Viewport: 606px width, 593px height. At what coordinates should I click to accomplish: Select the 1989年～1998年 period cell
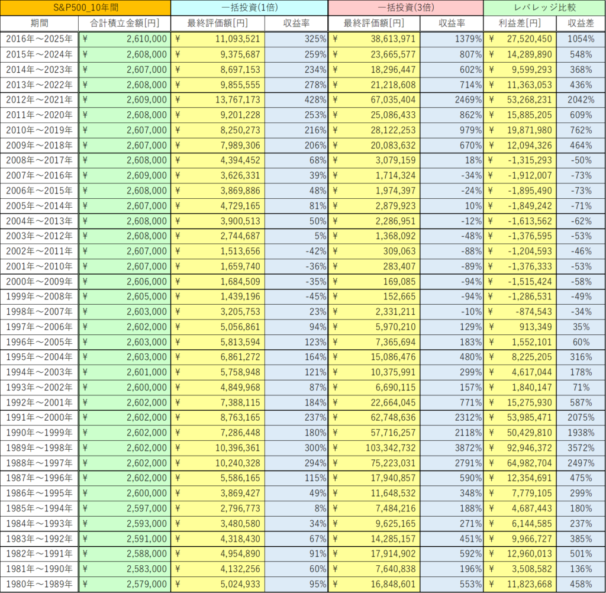tap(39, 447)
